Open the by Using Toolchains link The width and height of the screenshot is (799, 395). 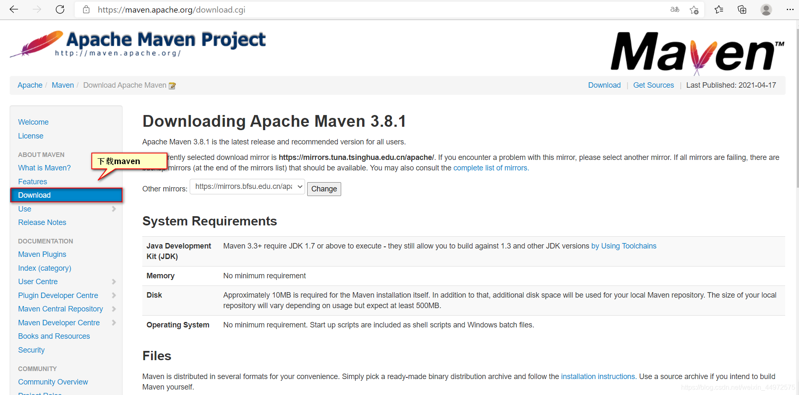[624, 246]
